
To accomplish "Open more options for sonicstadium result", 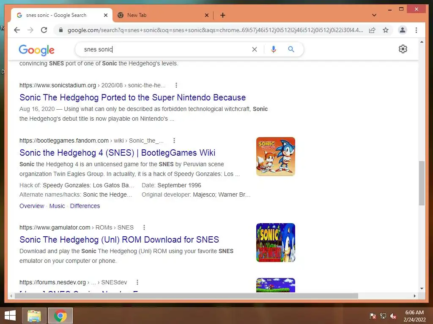I will [x=176, y=85].
